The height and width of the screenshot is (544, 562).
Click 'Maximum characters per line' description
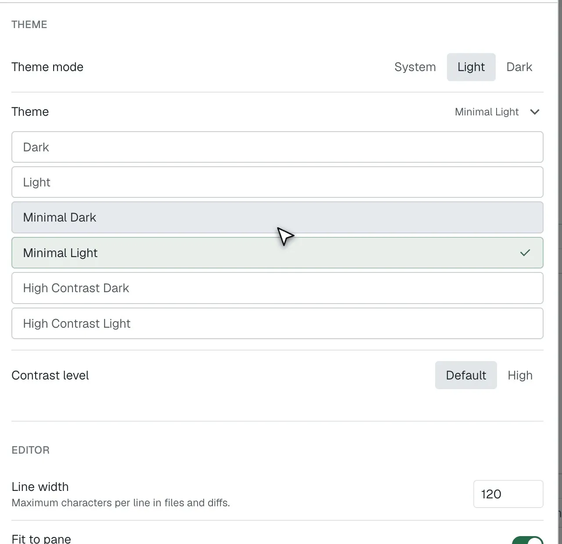coord(121,503)
